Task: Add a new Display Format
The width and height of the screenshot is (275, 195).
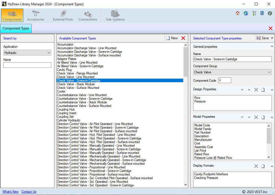Action: pos(263,166)
